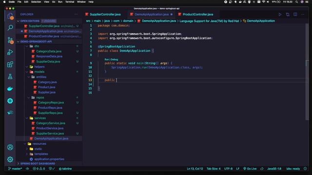Screen dimensions: 312x175
Task: Open the Extensions view icon
Action: click(10, 64)
